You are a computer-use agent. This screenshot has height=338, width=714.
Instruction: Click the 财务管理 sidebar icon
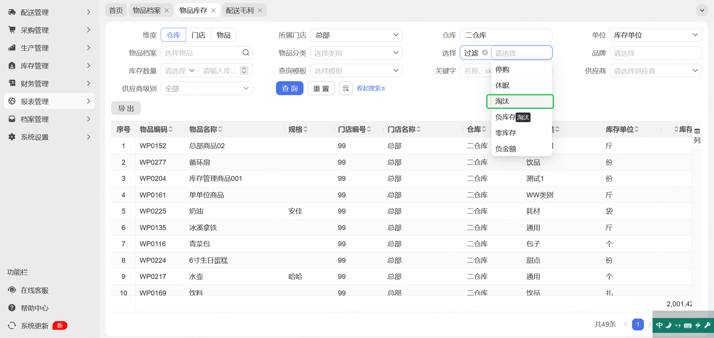point(12,84)
